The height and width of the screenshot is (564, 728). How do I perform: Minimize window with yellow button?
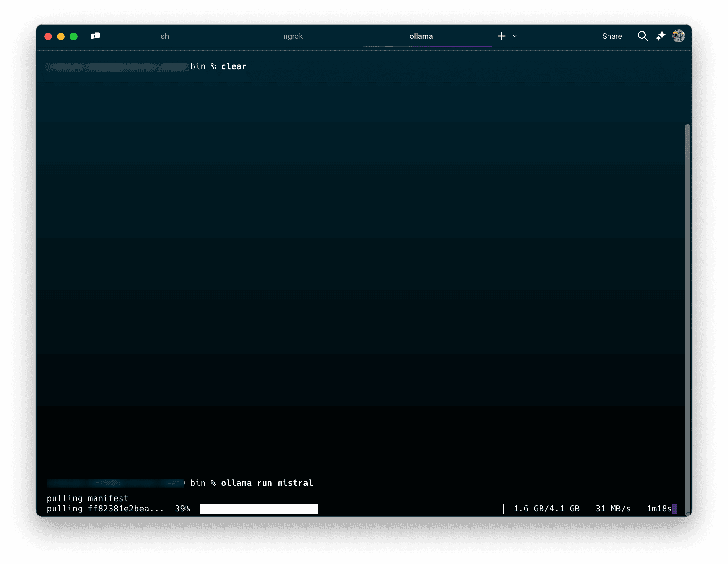61,36
